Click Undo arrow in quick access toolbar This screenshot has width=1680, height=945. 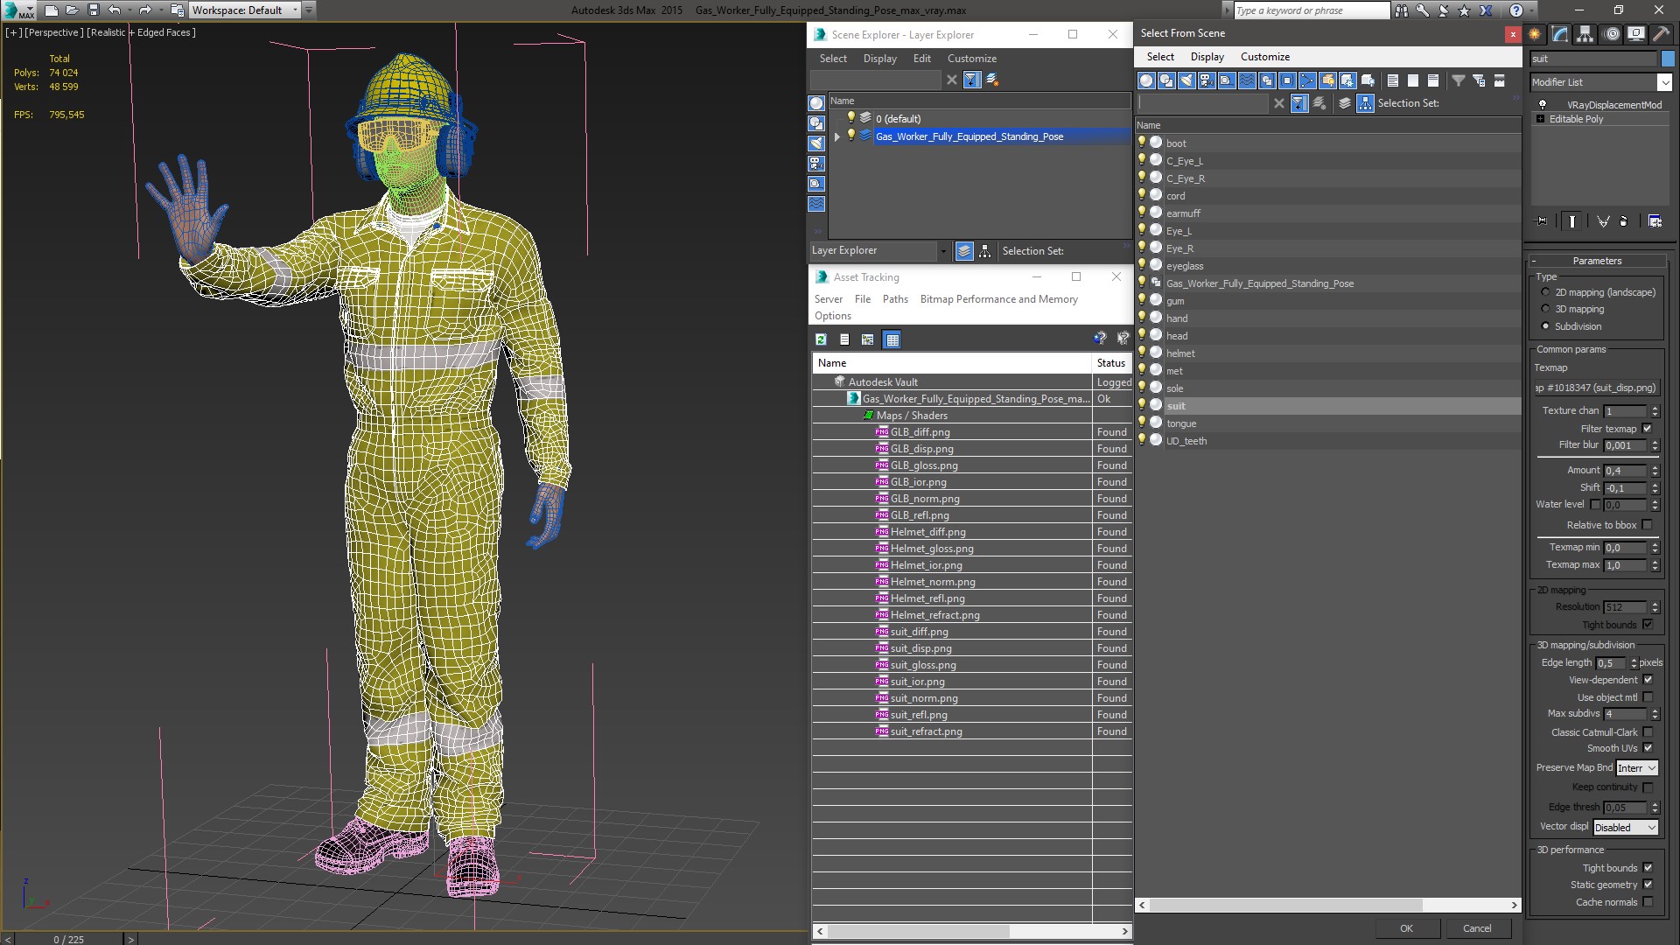[x=115, y=10]
